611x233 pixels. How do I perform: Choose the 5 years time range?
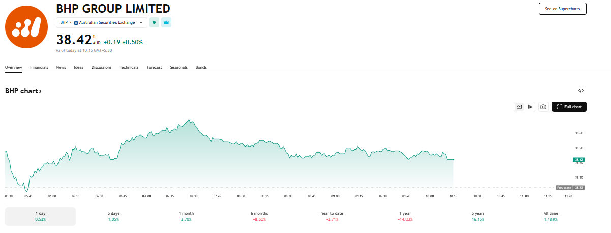point(478,216)
